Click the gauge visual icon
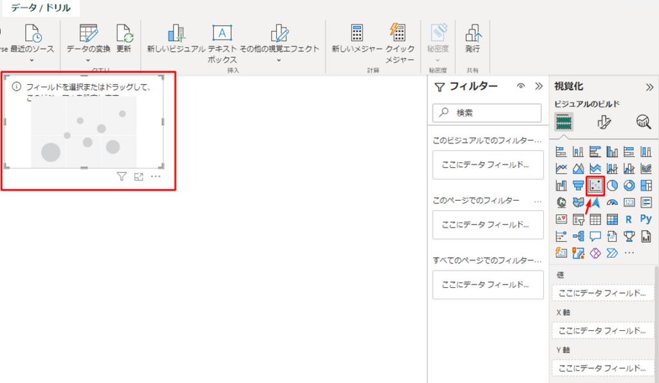This screenshot has width=659, height=383. pyautogui.click(x=612, y=203)
